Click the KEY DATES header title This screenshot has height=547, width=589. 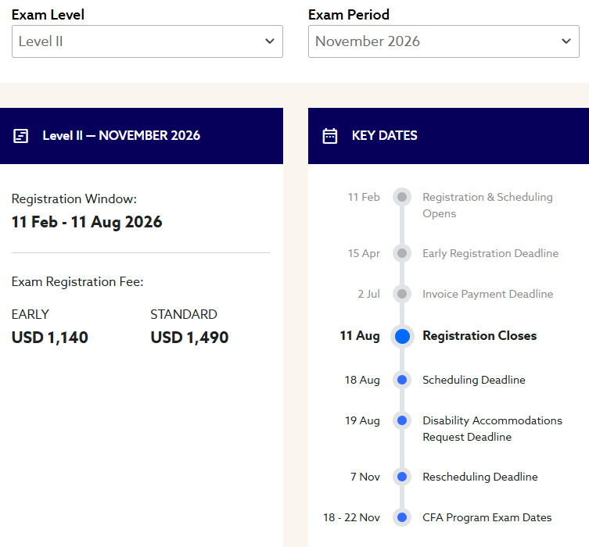tap(384, 135)
